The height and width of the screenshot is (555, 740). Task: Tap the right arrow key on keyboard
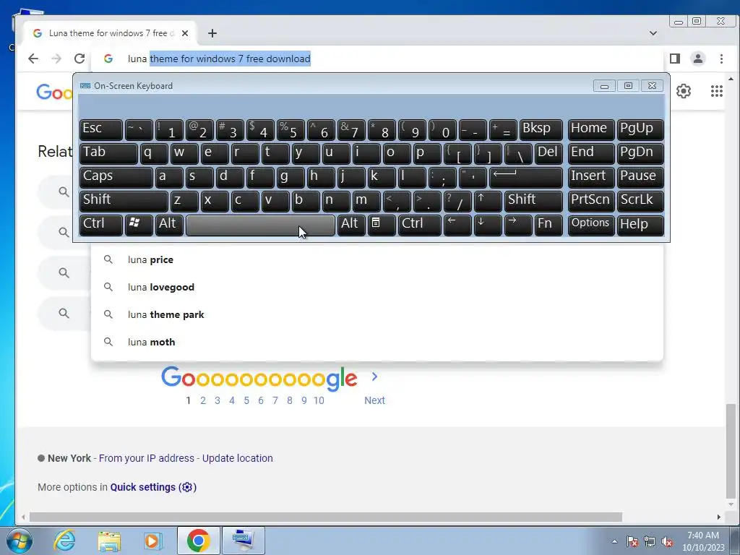(x=518, y=225)
